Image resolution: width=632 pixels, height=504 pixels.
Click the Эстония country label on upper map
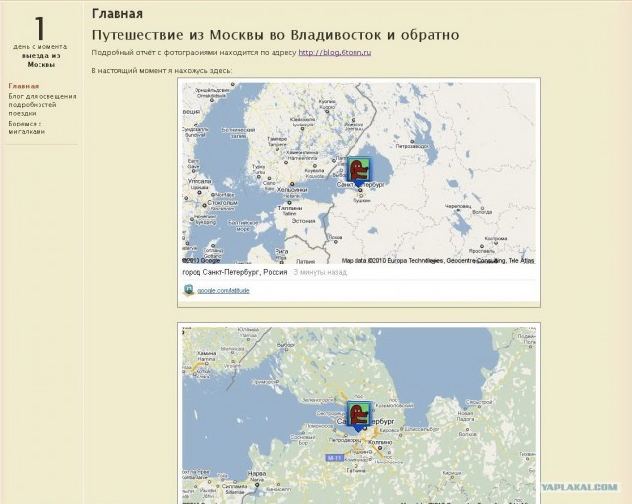303,221
